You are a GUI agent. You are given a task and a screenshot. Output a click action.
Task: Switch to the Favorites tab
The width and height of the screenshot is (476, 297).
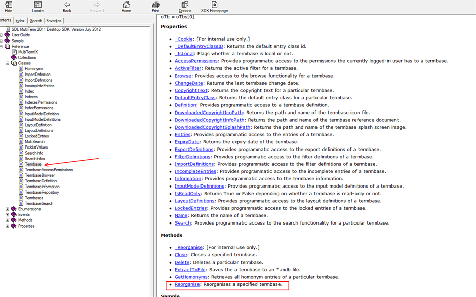(54, 21)
